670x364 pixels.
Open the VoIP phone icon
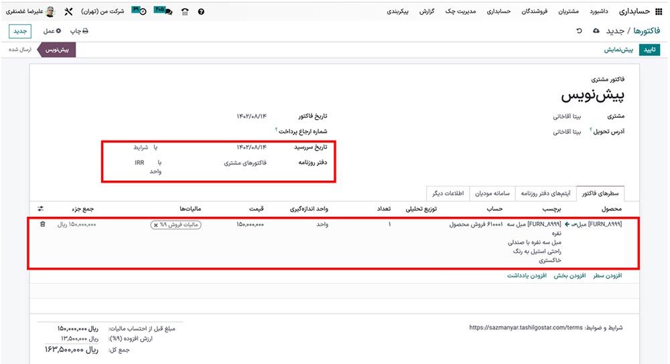185,11
